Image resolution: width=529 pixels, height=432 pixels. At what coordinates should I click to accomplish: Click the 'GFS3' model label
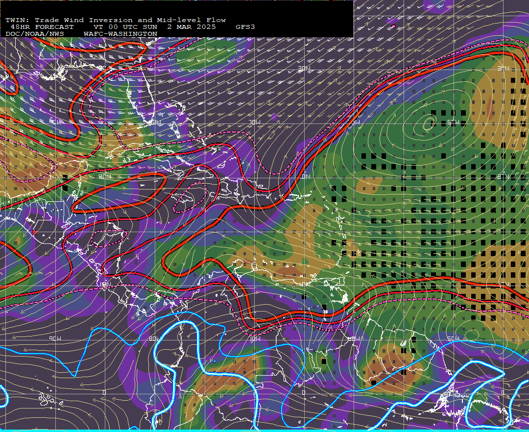click(x=245, y=27)
